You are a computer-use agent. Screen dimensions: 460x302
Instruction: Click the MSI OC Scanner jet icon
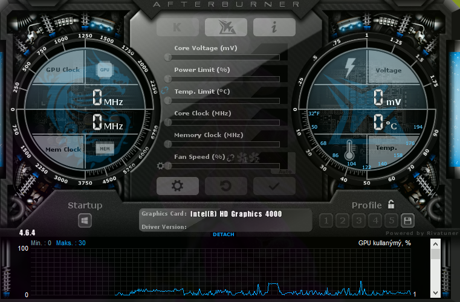coord(226,27)
